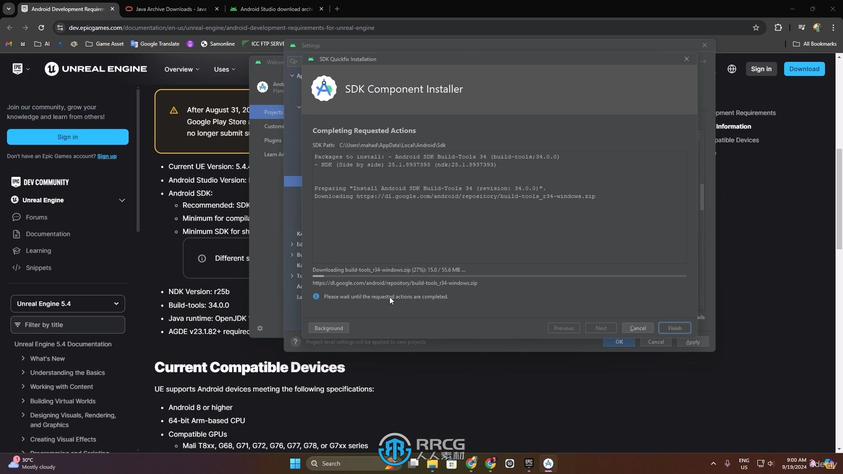
Task: Click the sidebar blue Sign in button
Action: [68, 137]
